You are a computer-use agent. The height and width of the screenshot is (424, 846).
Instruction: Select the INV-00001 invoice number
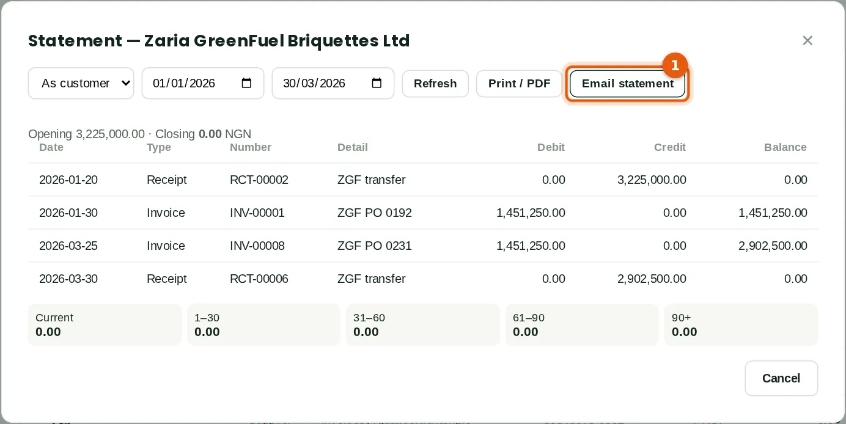(x=257, y=213)
